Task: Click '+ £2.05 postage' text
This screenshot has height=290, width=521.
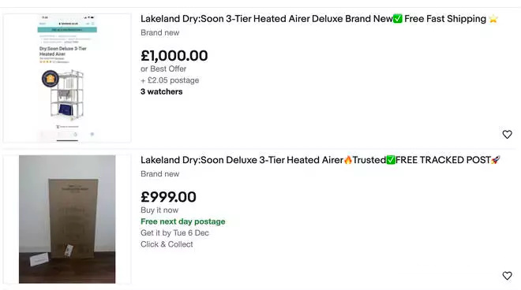Action: point(170,80)
